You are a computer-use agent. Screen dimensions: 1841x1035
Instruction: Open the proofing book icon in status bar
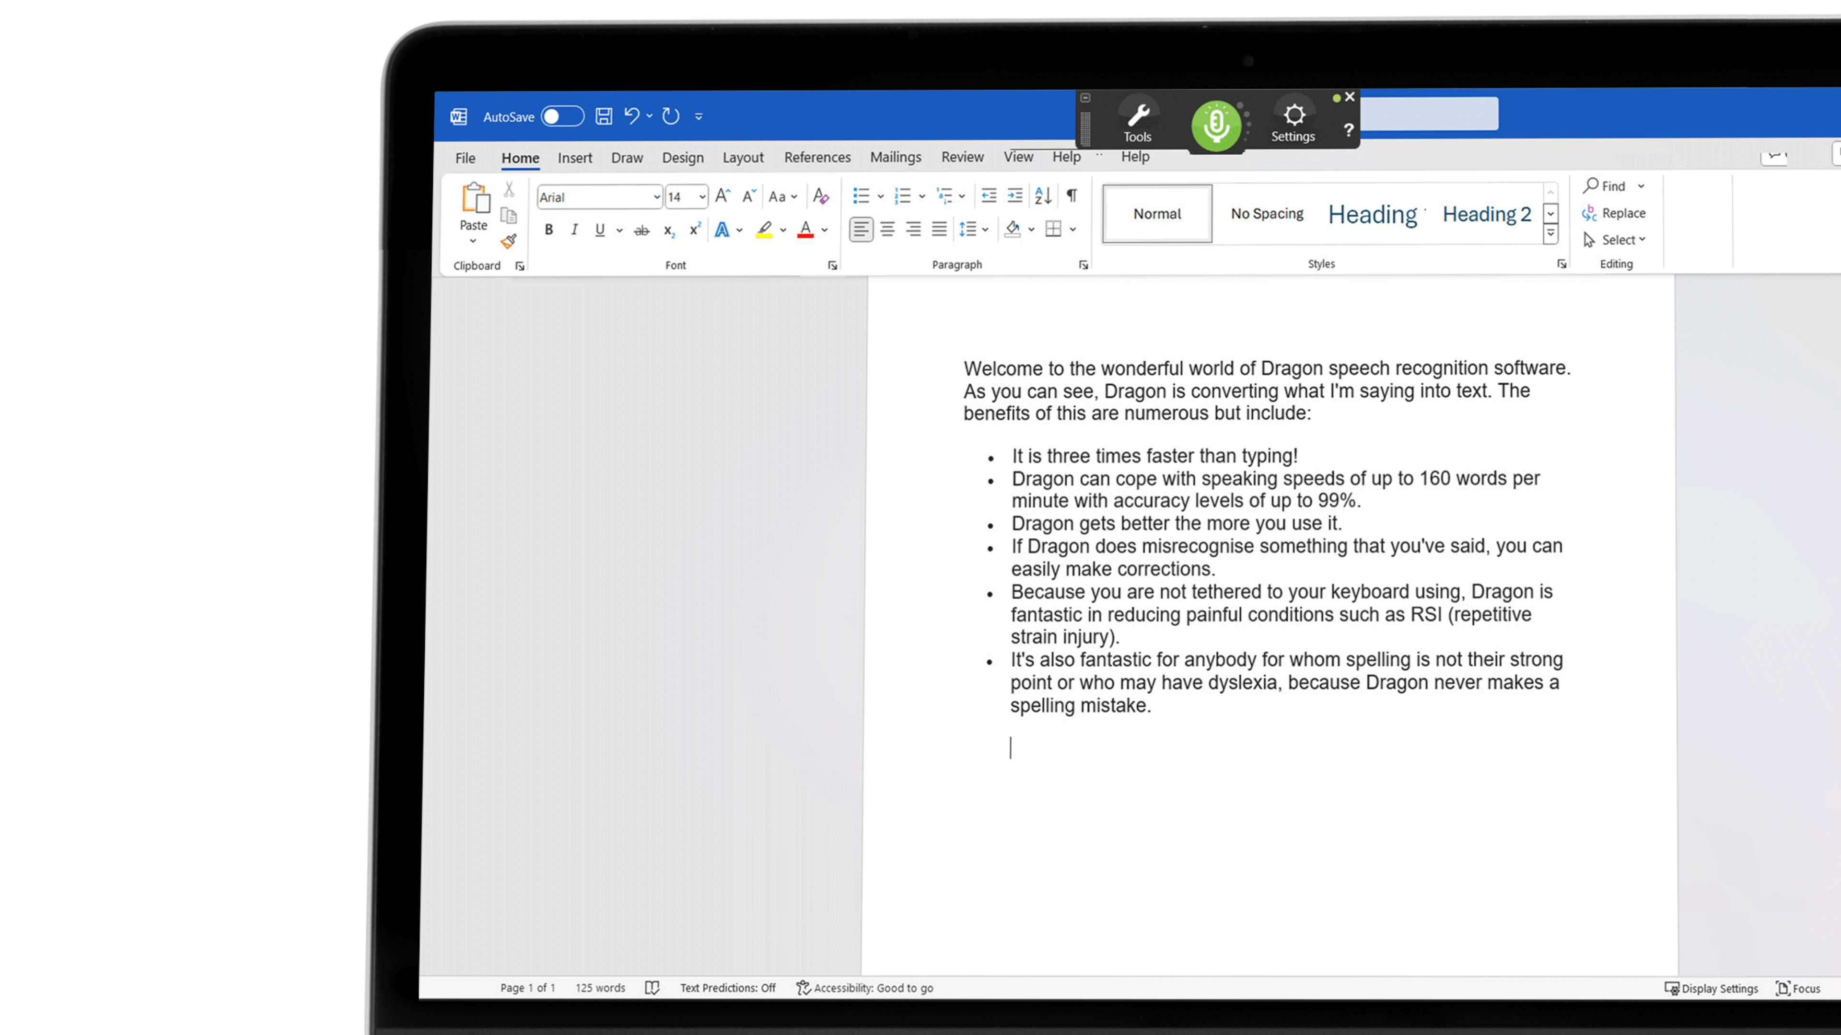(652, 988)
